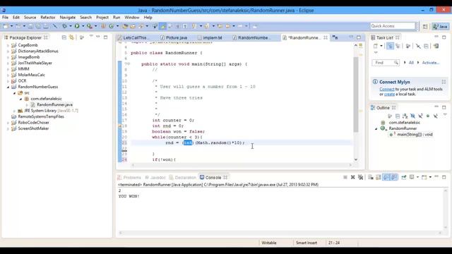Toggle Hide Fields in Outline toolbar
452x254 pixels.
(412, 116)
